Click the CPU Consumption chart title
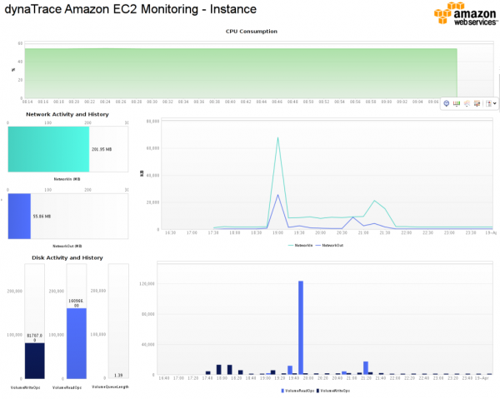500x399 pixels. [252, 31]
